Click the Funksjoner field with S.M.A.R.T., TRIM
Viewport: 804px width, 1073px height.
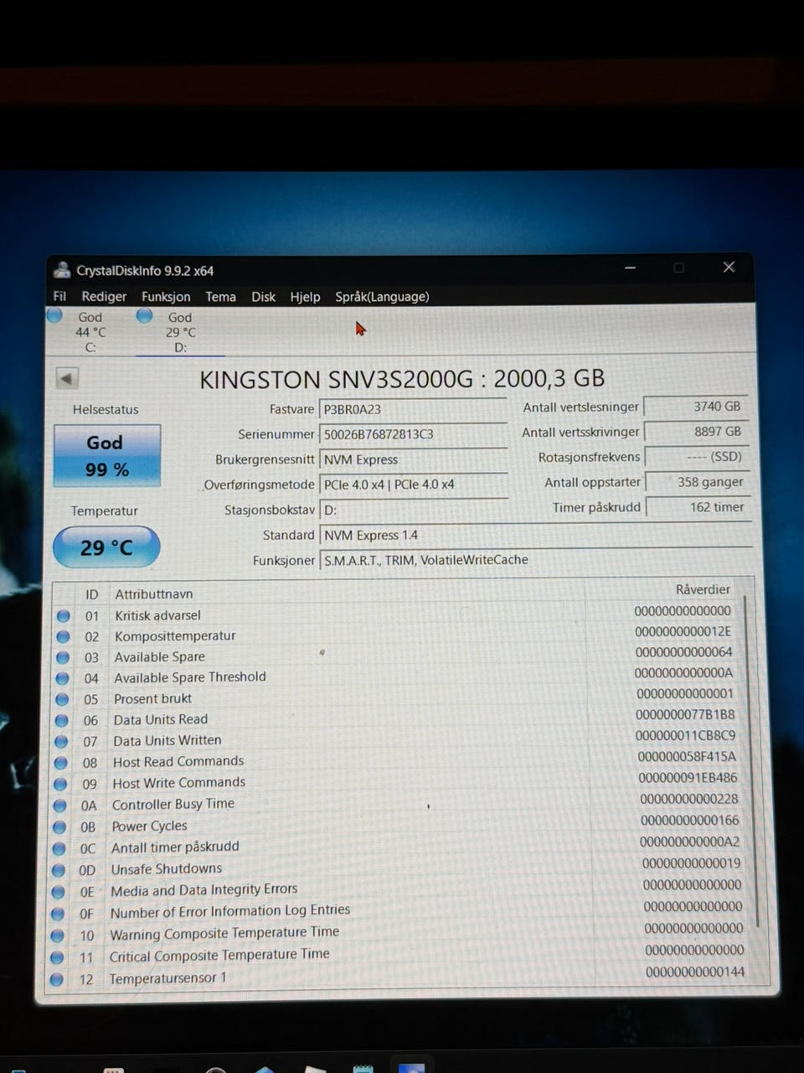534,560
